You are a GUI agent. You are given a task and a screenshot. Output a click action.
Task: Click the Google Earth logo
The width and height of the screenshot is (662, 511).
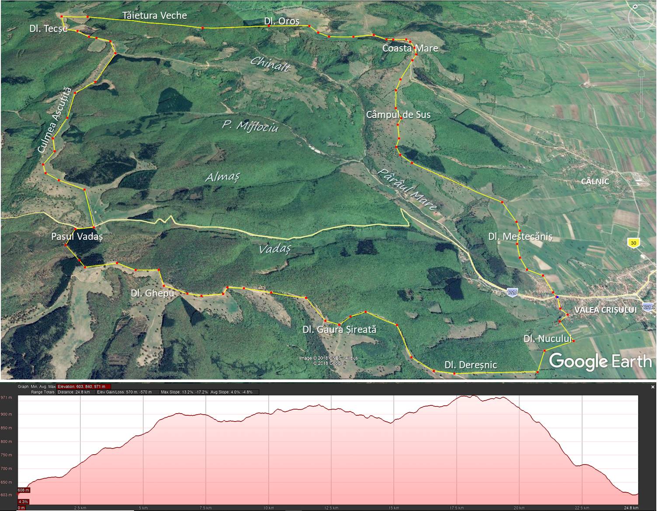(600, 361)
